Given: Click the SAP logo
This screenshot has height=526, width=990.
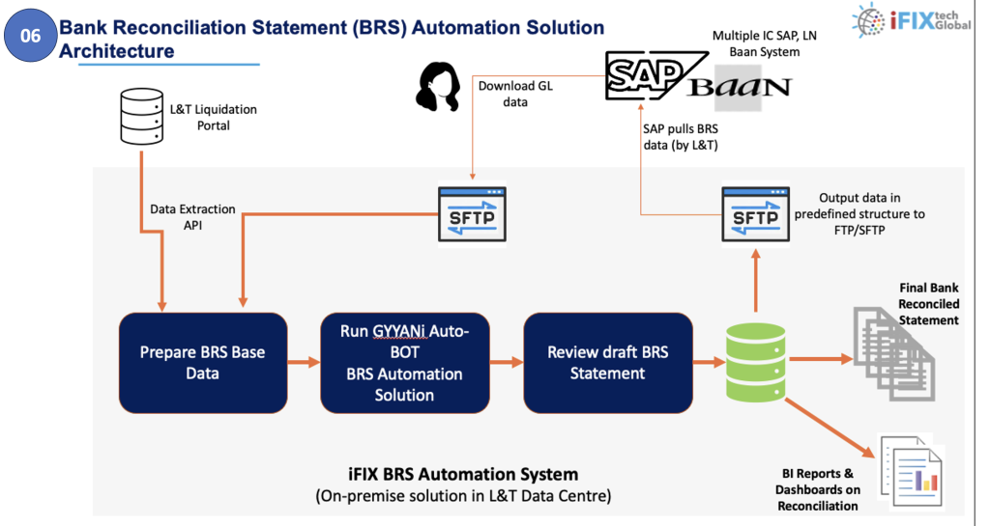Looking at the screenshot, I should (655, 75).
